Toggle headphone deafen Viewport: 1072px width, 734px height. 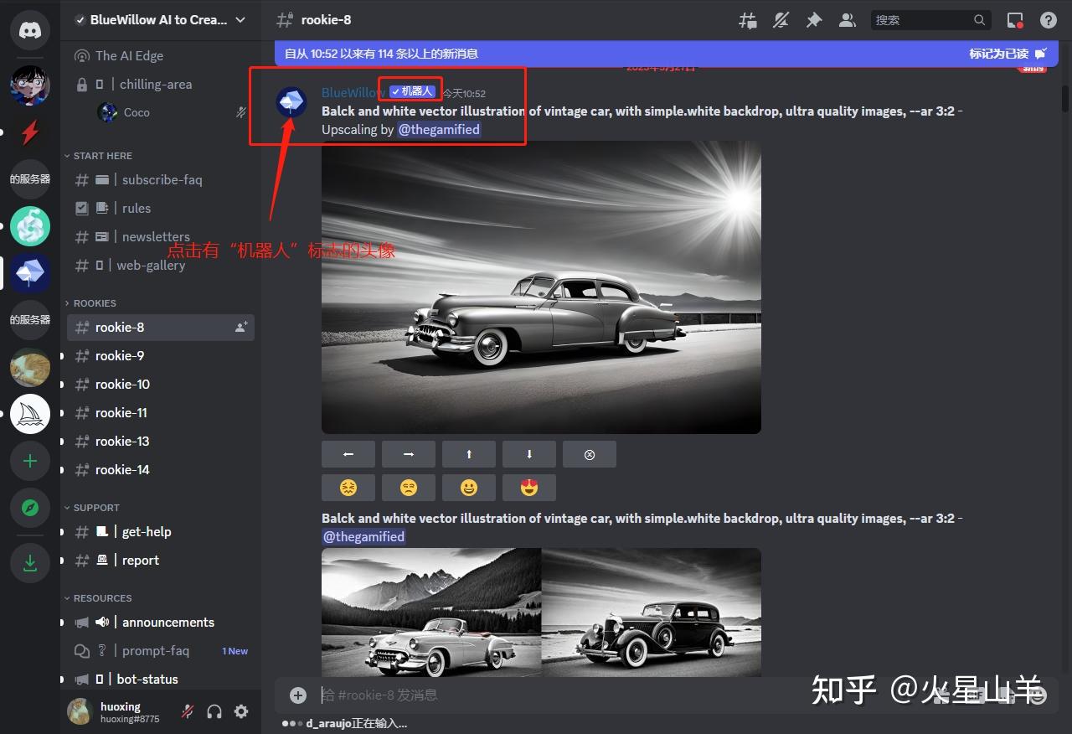[x=214, y=711]
